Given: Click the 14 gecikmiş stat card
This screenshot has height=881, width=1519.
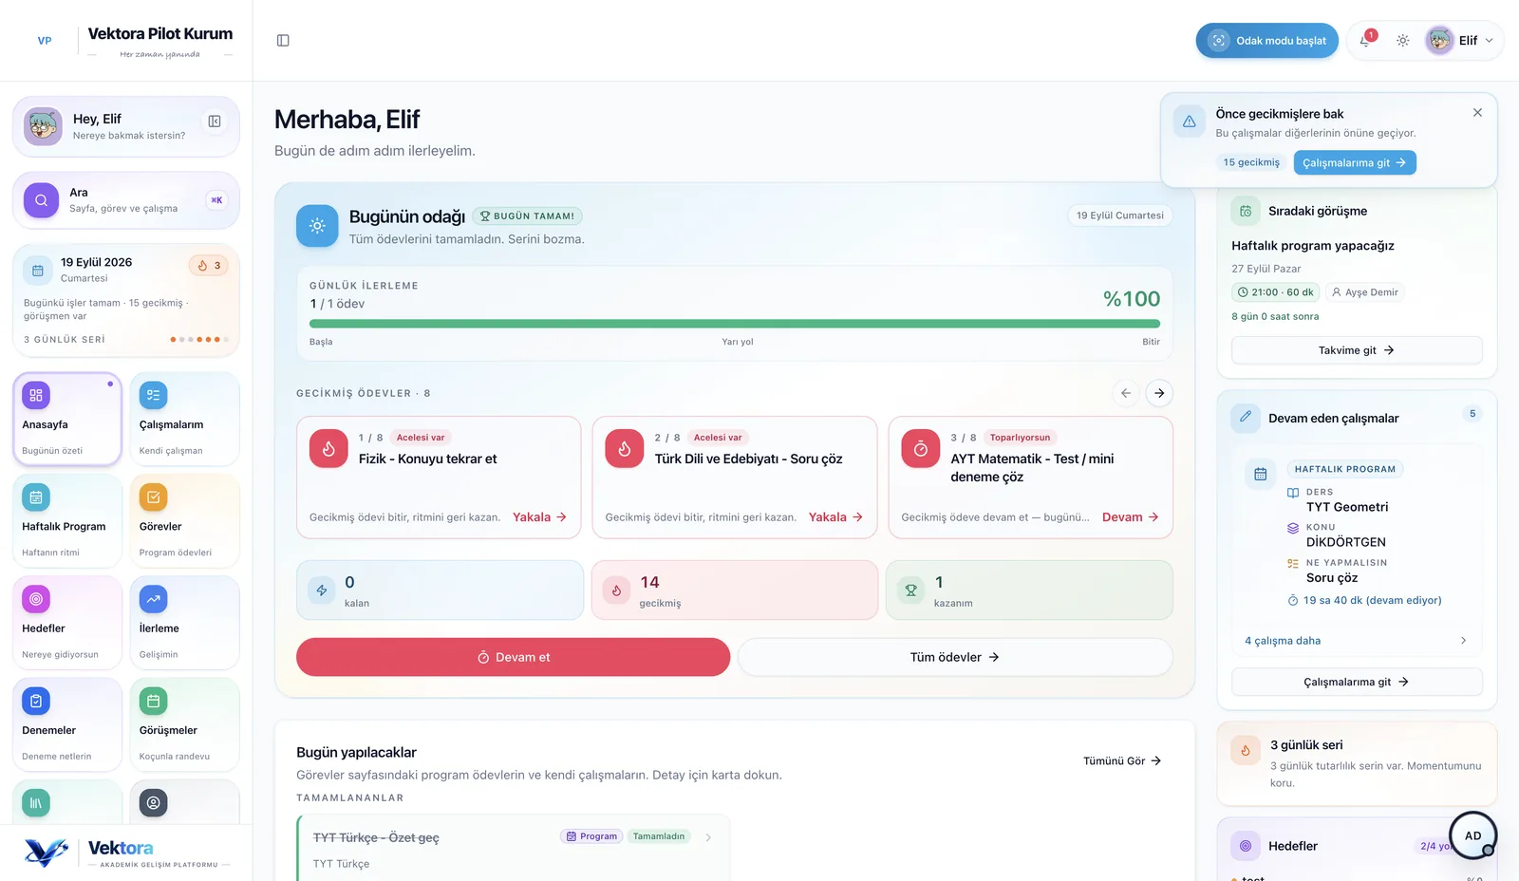Looking at the screenshot, I should click(735, 590).
